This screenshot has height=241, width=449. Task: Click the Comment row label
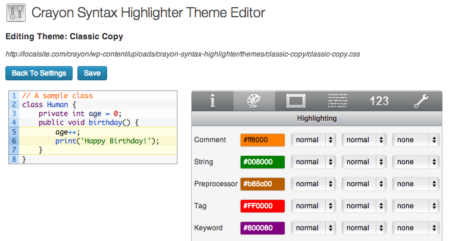tap(210, 140)
